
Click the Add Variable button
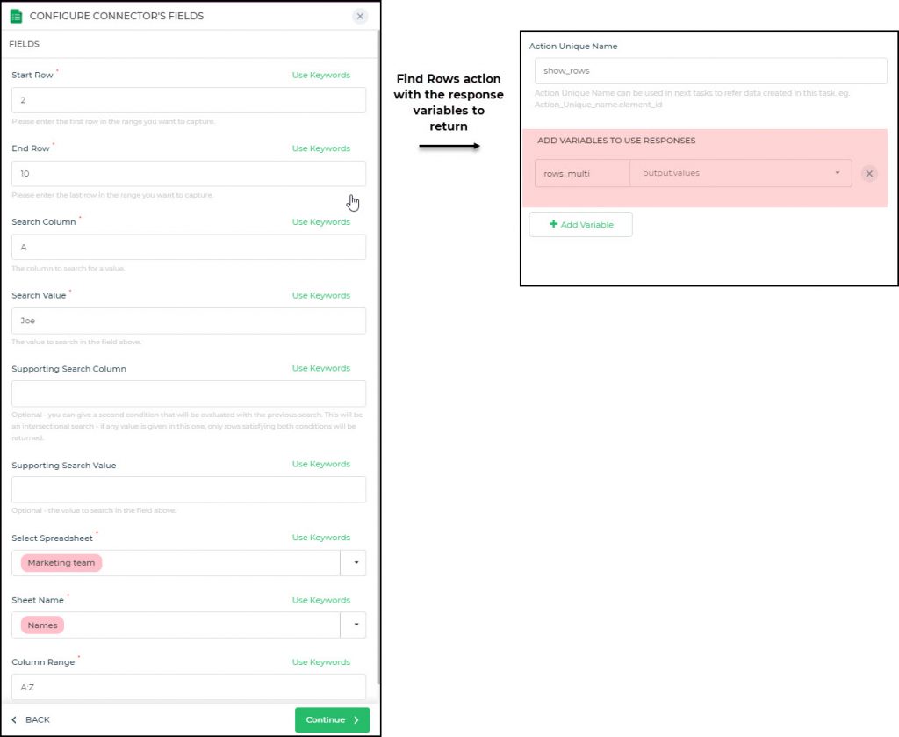click(580, 224)
